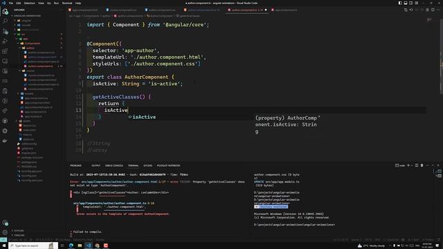443x249 pixels.
Task: Open Microsoft Edge from taskbar
Action: click(x=71, y=246)
